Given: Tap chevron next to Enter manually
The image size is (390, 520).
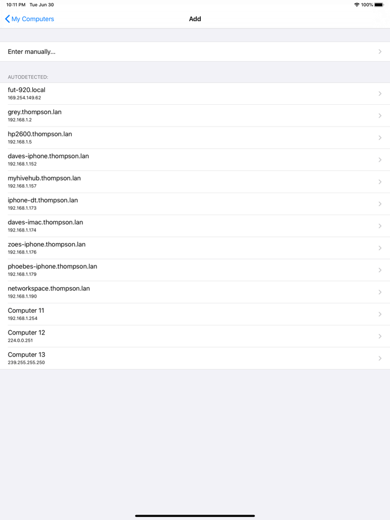Looking at the screenshot, I should [380, 52].
